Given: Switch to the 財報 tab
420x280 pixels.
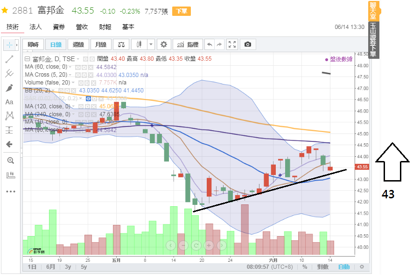Looking at the screenshot, I should [105, 27].
